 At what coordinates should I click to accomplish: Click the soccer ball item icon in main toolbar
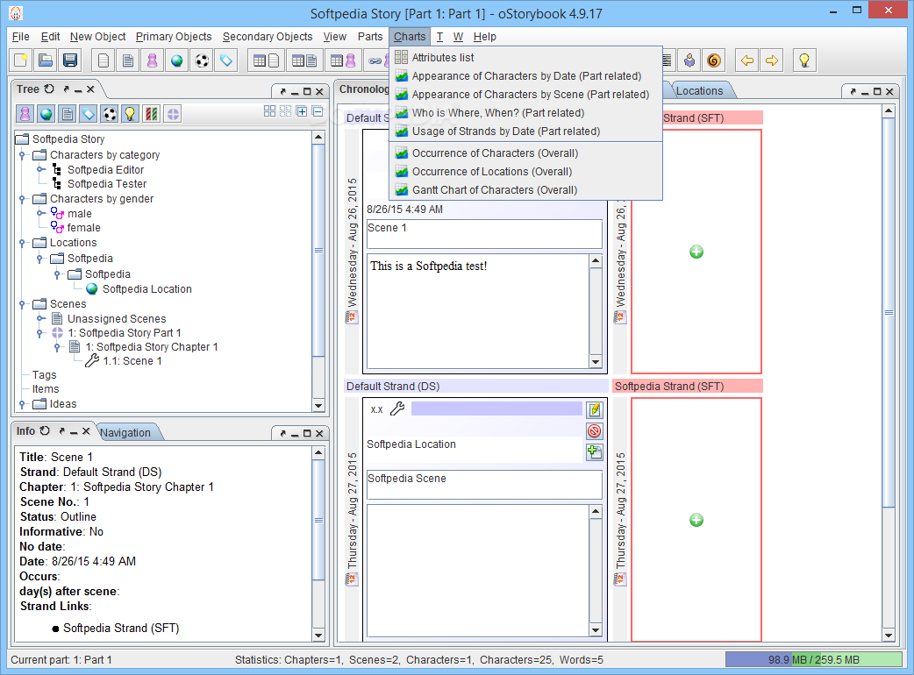202,60
